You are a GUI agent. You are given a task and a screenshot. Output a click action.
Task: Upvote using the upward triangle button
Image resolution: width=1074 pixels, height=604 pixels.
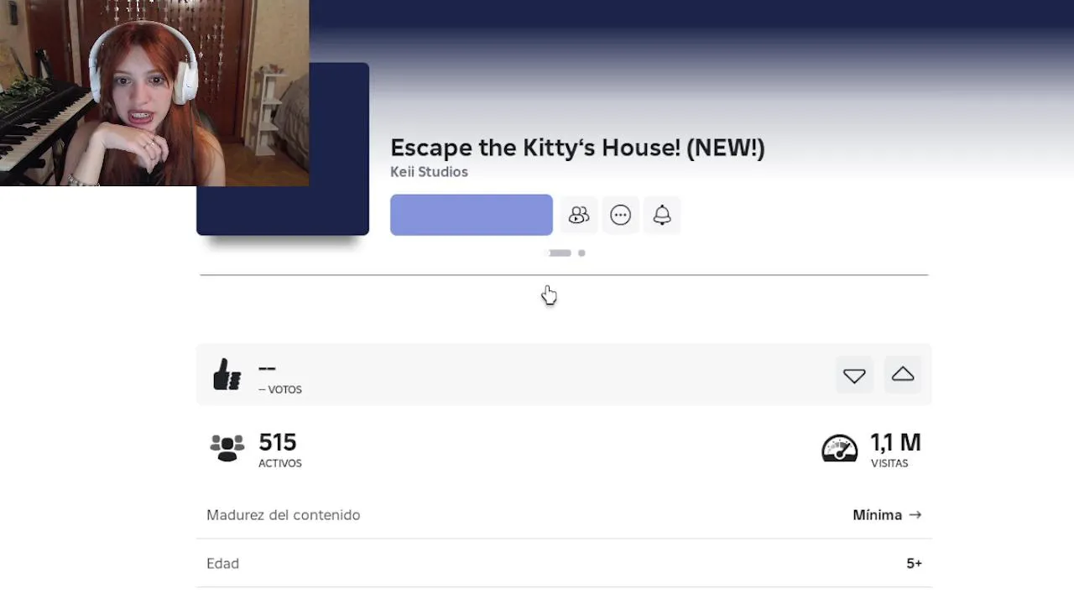903,375
